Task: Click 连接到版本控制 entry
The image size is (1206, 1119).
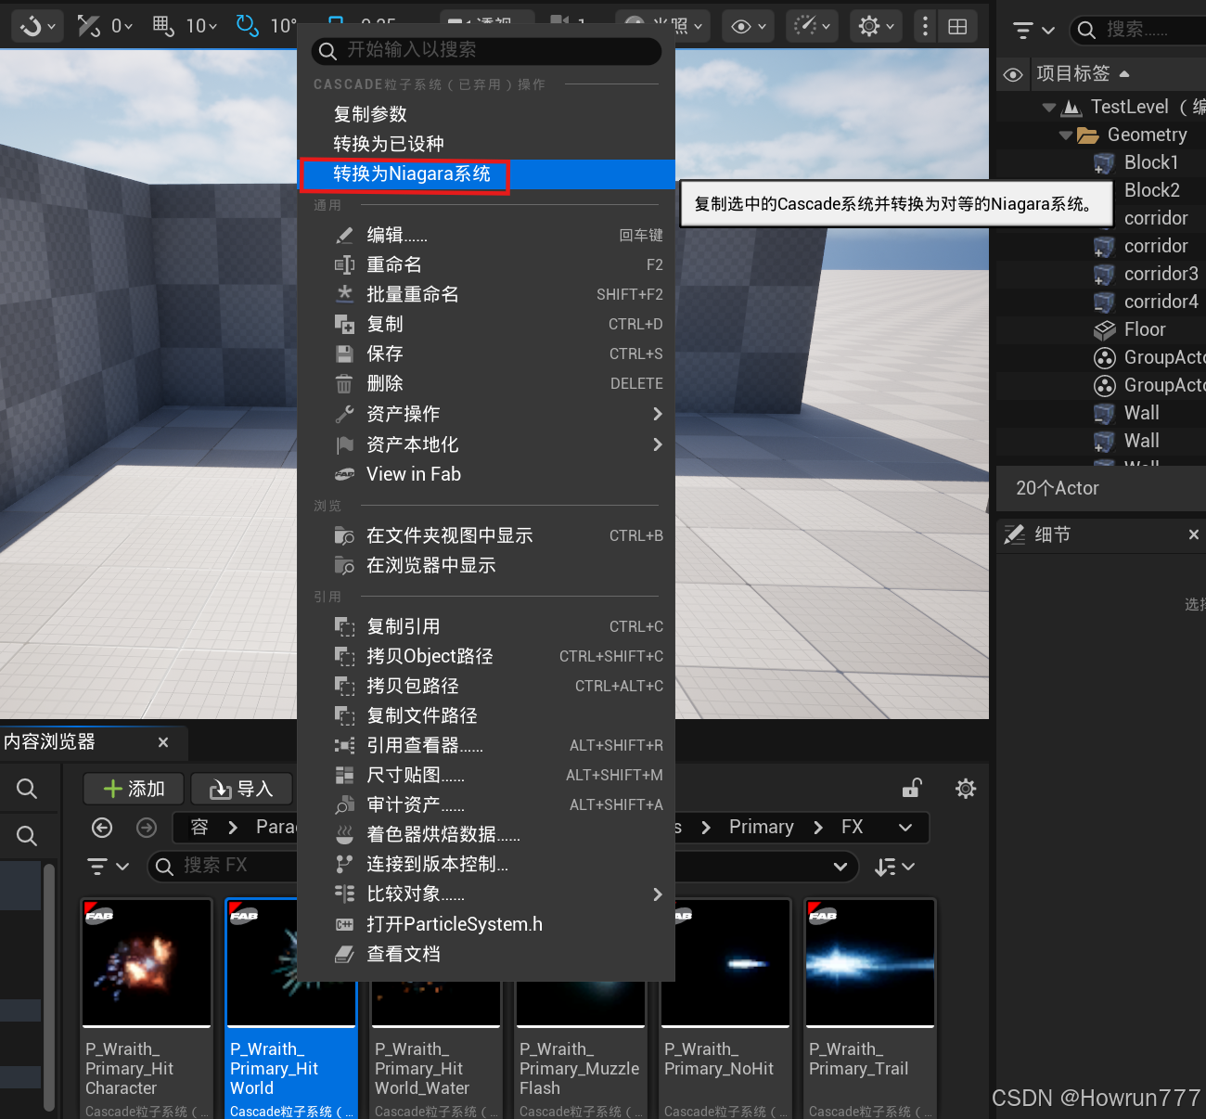Action: (437, 864)
